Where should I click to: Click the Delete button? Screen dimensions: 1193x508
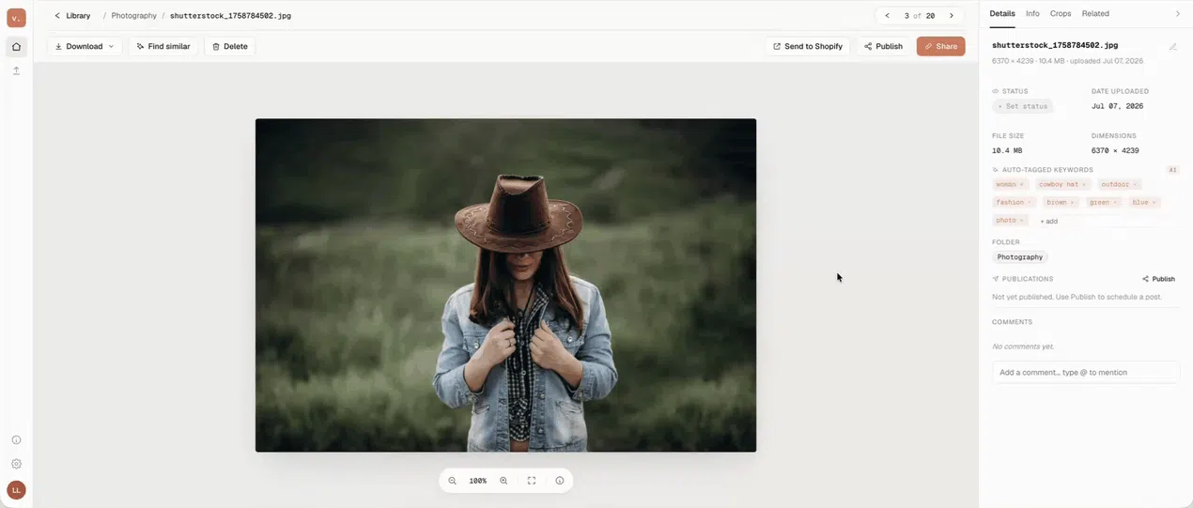pos(230,46)
